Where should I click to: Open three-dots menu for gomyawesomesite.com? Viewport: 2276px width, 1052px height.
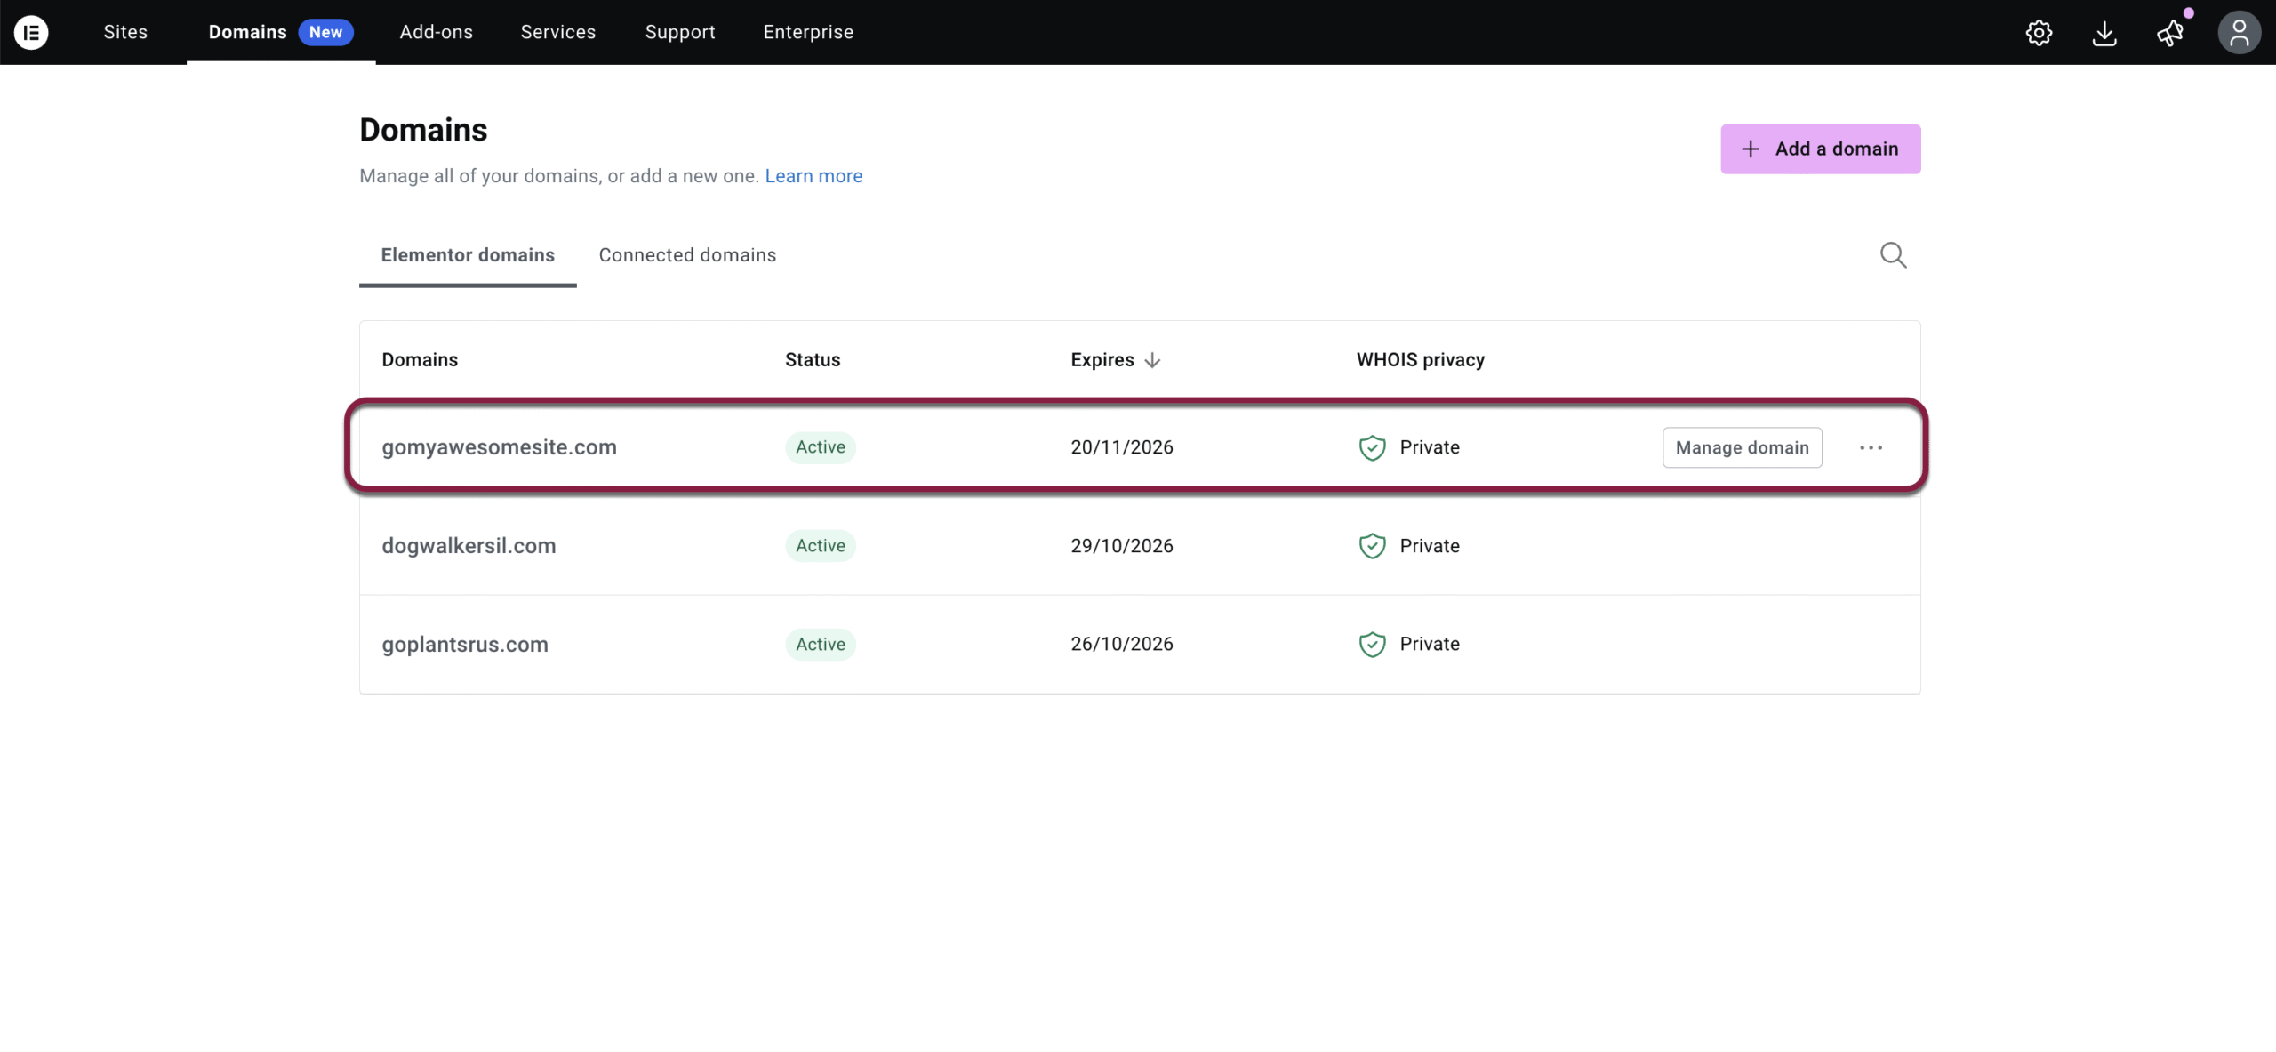pyautogui.click(x=1871, y=447)
